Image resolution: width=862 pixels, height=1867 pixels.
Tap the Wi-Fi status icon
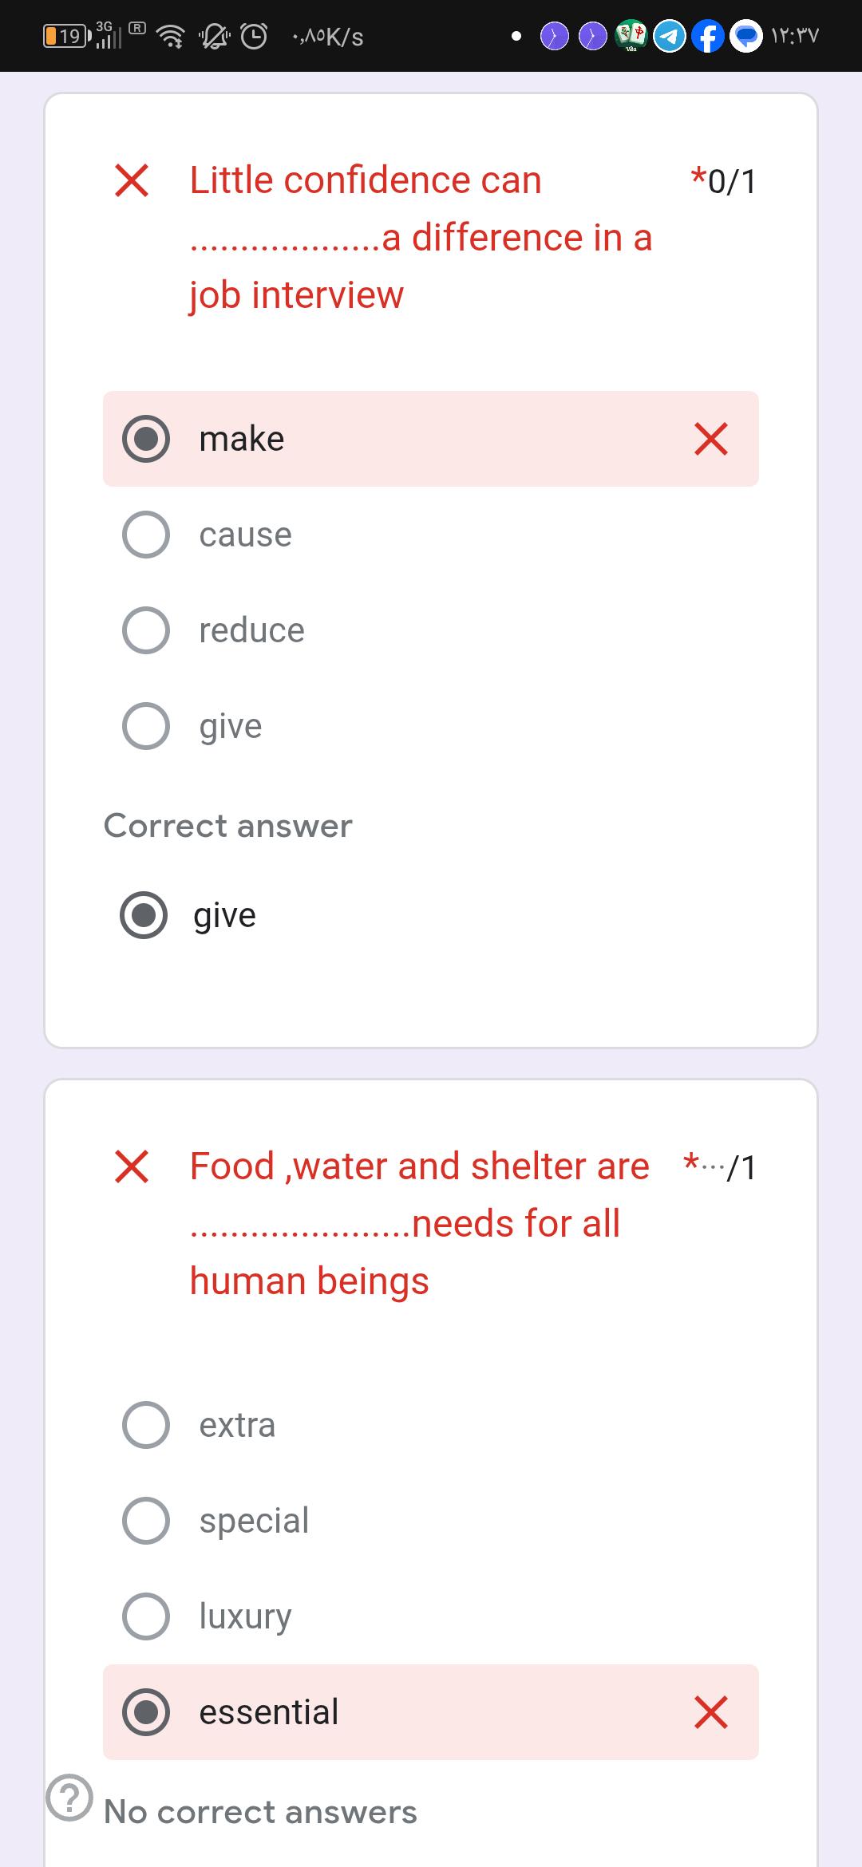tap(169, 36)
